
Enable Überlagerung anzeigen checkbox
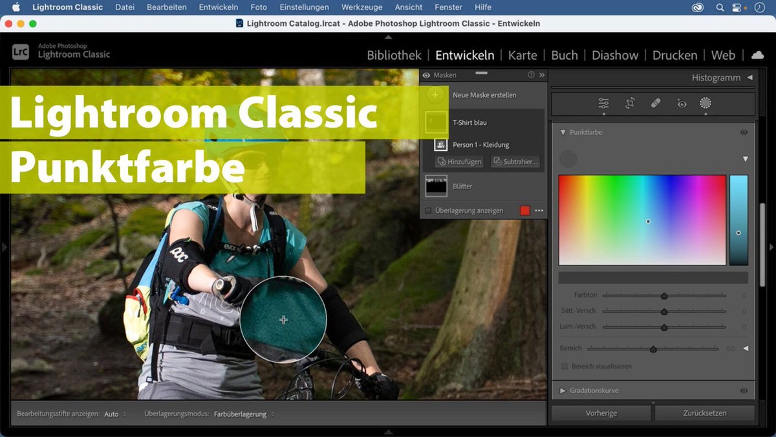(428, 210)
